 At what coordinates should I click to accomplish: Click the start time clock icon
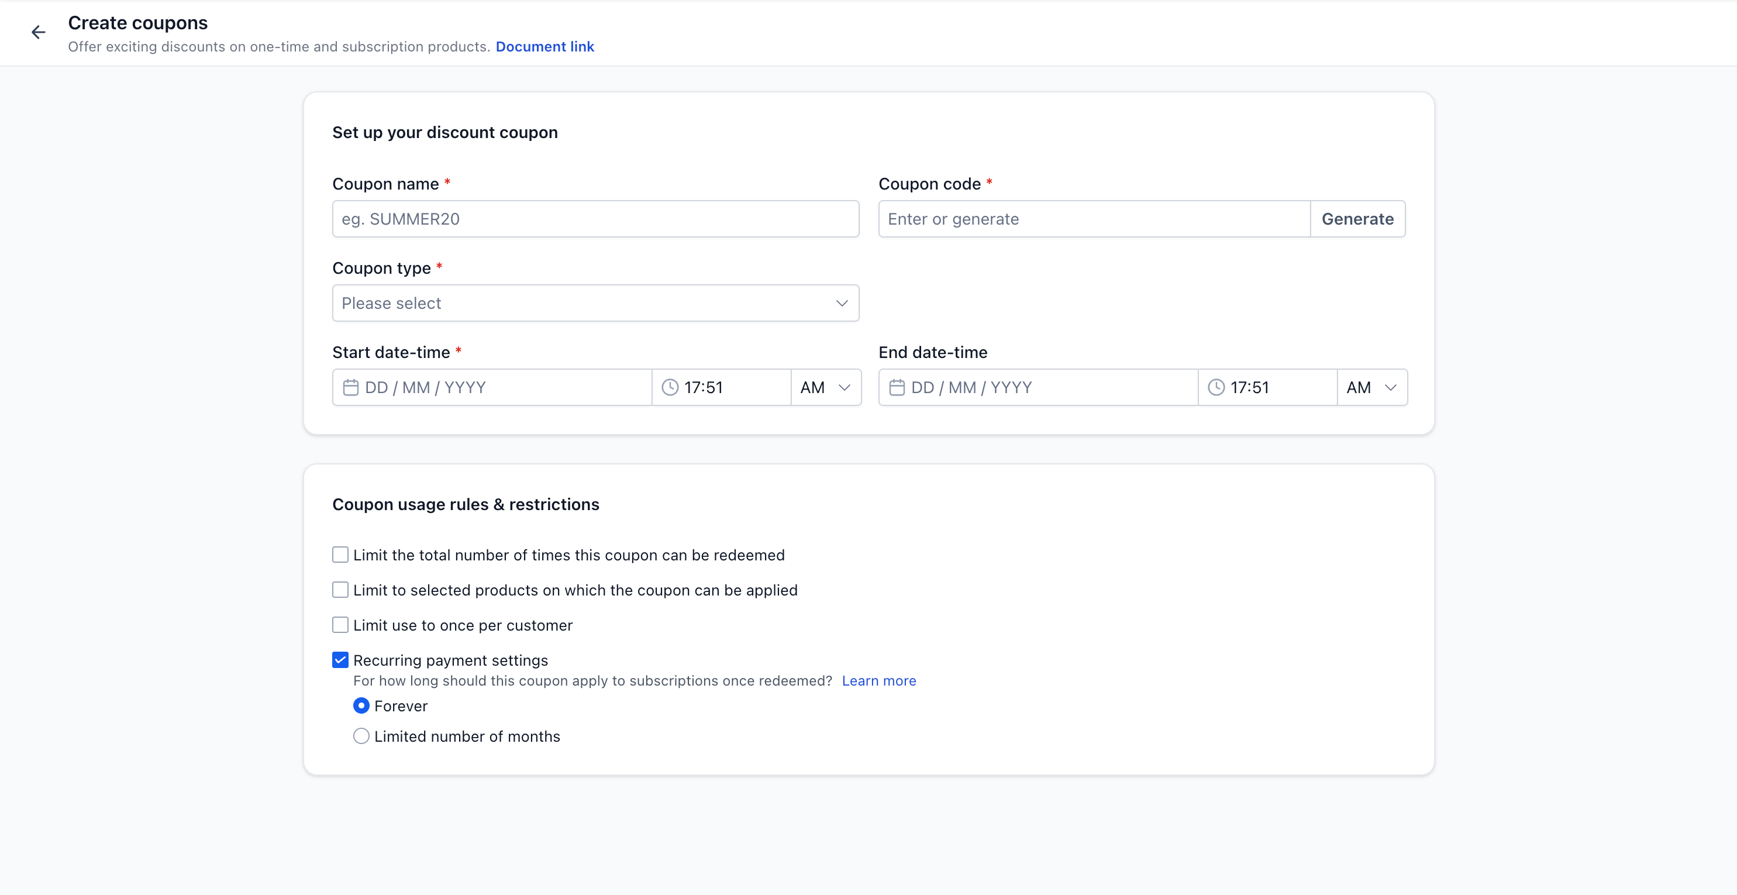click(x=670, y=387)
